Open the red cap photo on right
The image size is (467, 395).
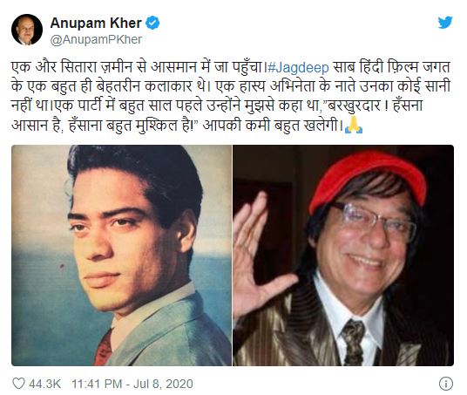(343, 255)
